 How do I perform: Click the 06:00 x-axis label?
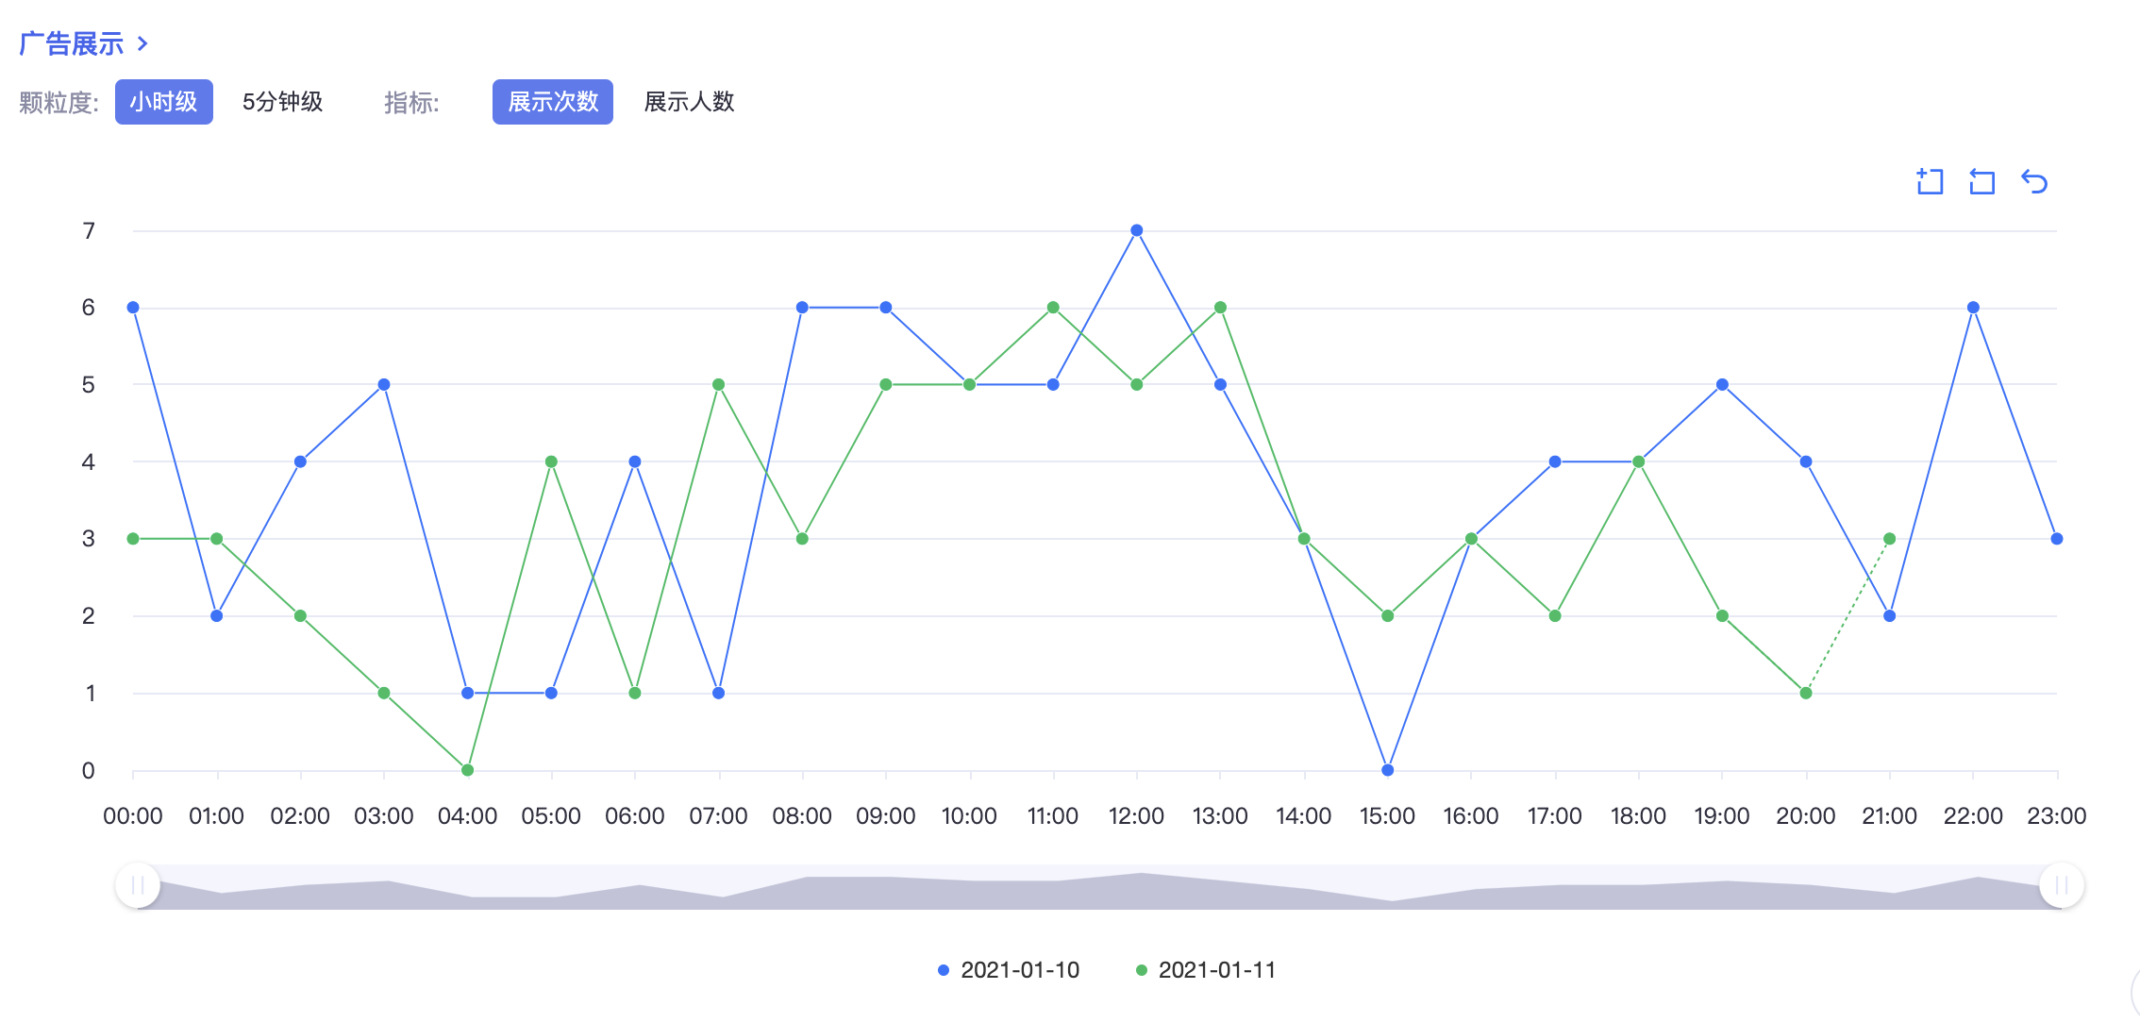[635, 816]
